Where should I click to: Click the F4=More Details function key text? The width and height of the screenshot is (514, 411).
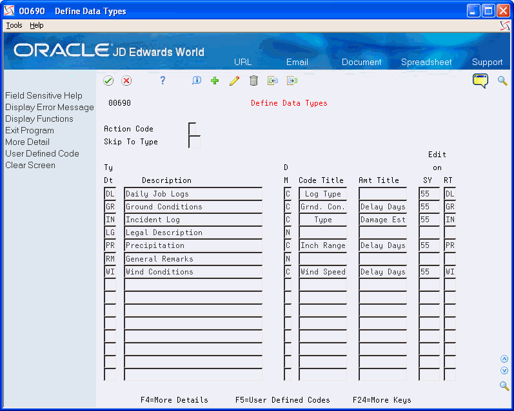(x=174, y=400)
